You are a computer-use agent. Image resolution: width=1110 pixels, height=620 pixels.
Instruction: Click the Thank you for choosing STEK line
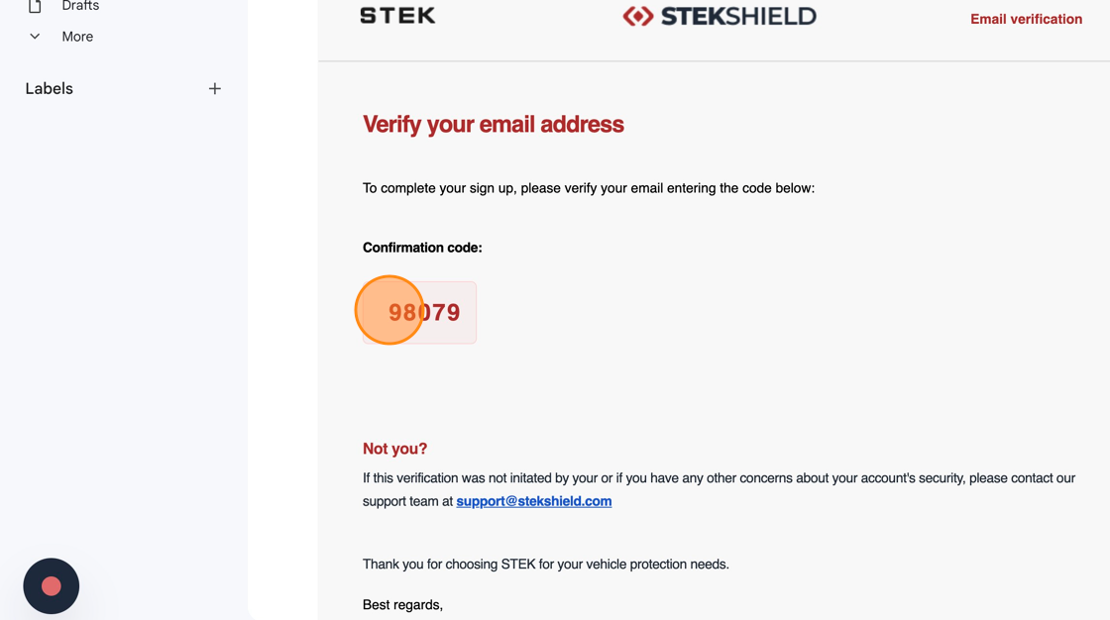(545, 565)
